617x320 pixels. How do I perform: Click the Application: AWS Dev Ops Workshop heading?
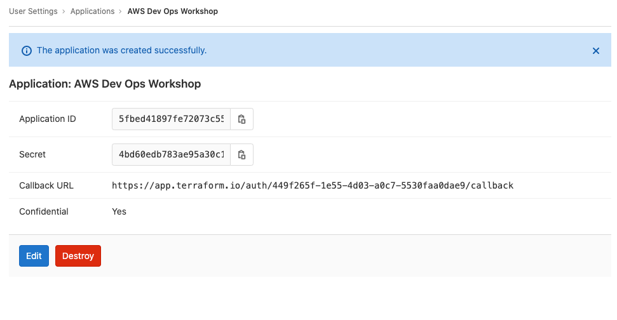coord(105,84)
